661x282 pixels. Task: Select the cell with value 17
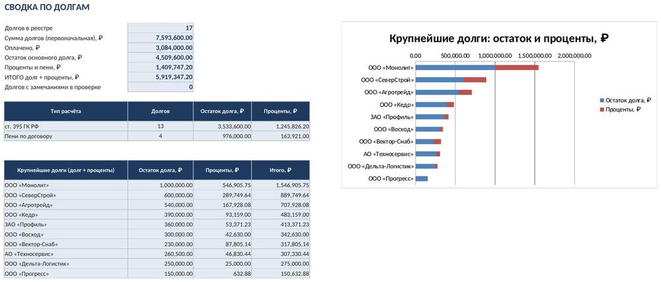[x=161, y=28]
